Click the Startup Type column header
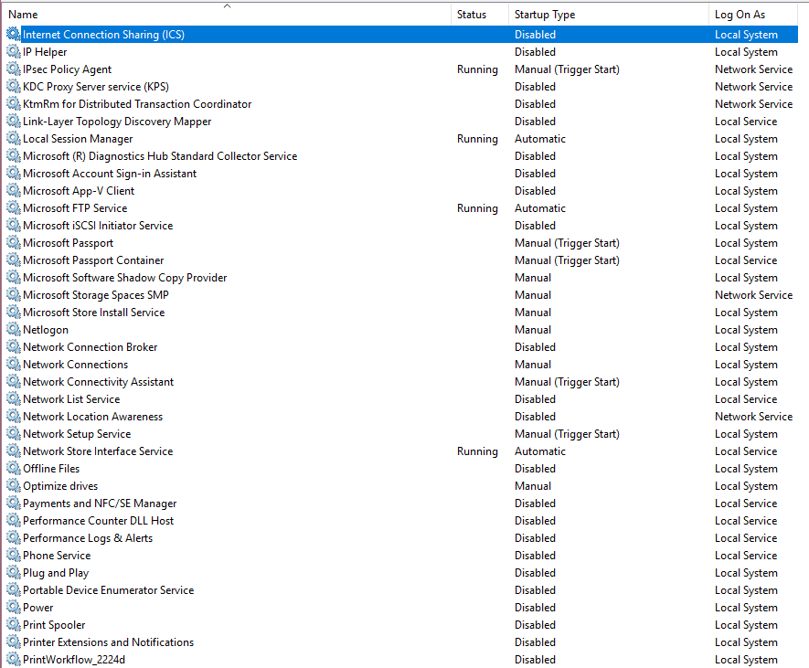809x668 pixels. pos(609,15)
